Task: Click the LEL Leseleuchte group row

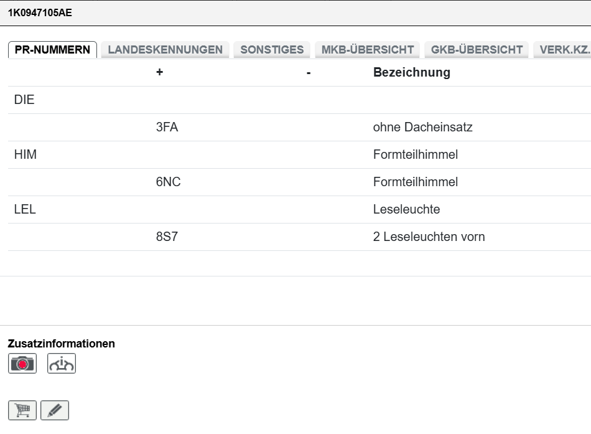Action: tap(299, 209)
